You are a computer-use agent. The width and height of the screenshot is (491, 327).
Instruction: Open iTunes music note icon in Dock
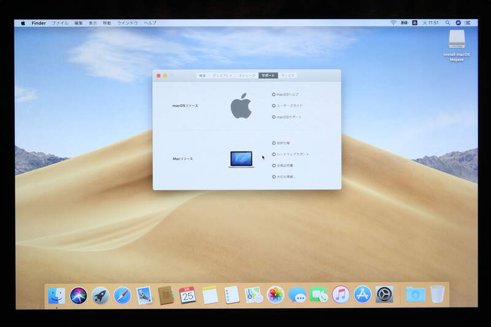pos(341,294)
